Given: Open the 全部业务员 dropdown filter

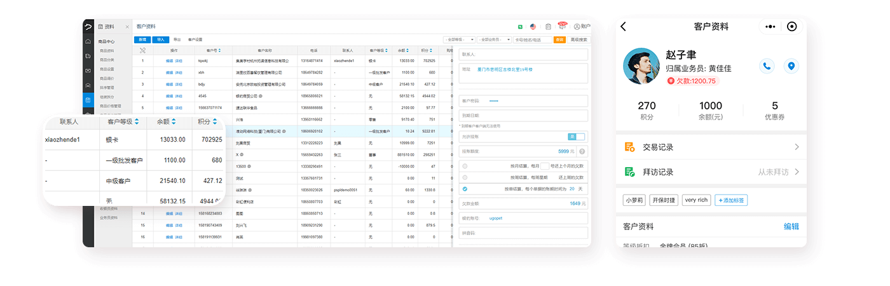Looking at the screenshot, I should click(x=494, y=39).
